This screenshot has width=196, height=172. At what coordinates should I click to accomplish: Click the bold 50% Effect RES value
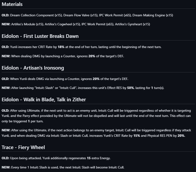(x=130, y=88)
